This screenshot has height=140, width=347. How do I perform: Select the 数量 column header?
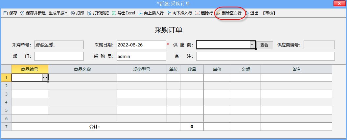[x=192, y=69]
